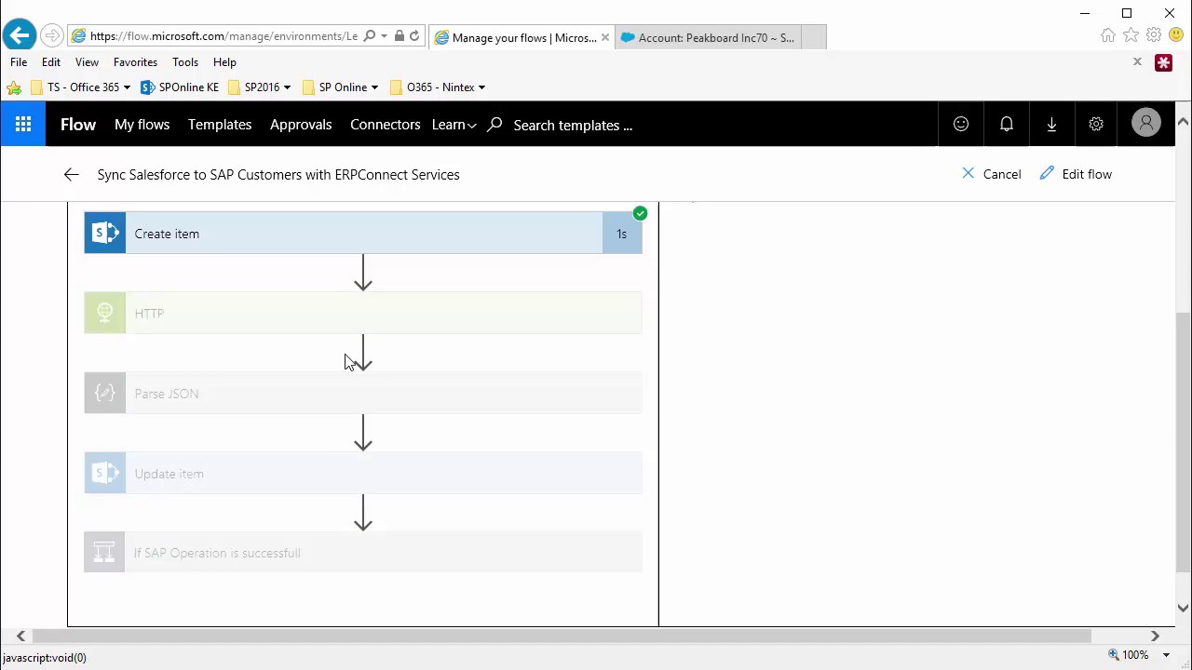The width and height of the screenshot is (1192, 670).
Task: Click the horizontal scrollbar right arrow
Action: 1155,636
